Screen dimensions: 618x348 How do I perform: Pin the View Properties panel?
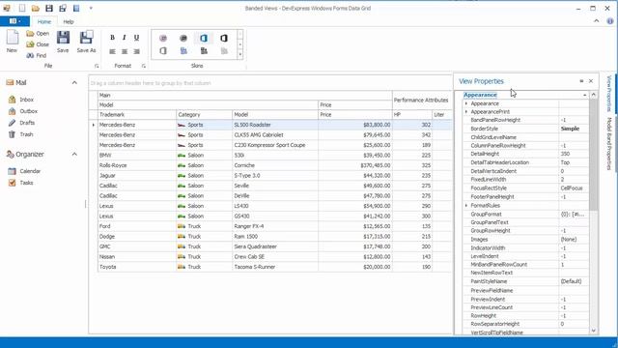click(581, 81)
